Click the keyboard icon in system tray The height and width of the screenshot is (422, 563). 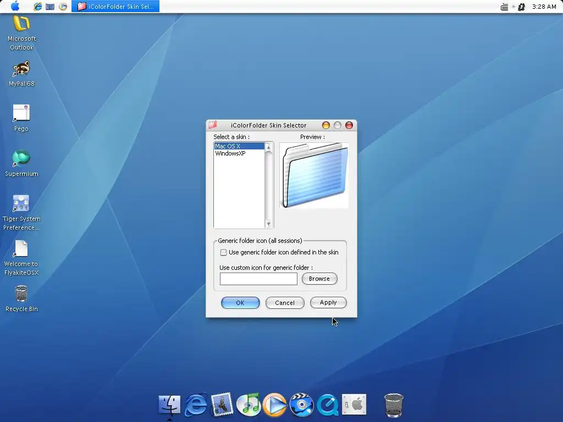(505, 7)
